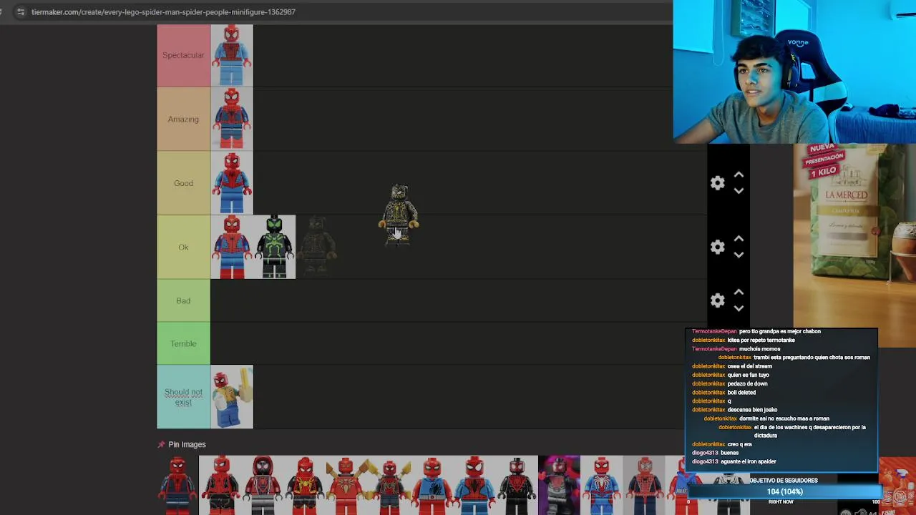Pick the purple-background minifigure from tray
Screen dimensions: 916x515
tap(559, 486)
